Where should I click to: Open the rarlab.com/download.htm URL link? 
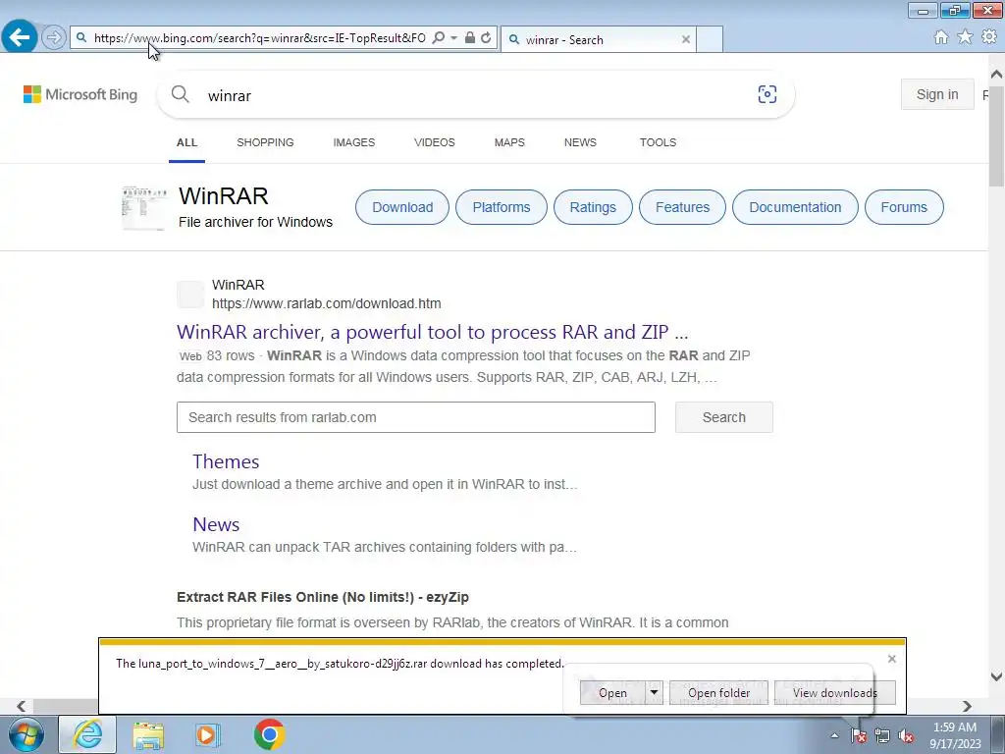tap(326, 303)
